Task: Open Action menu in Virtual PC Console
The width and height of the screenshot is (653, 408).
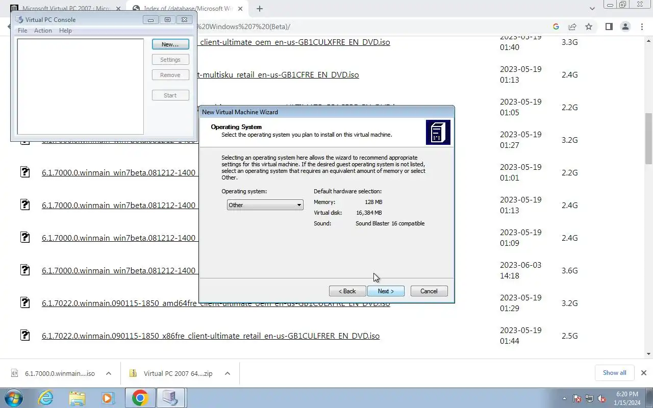Action: click(x=43, y=31)
